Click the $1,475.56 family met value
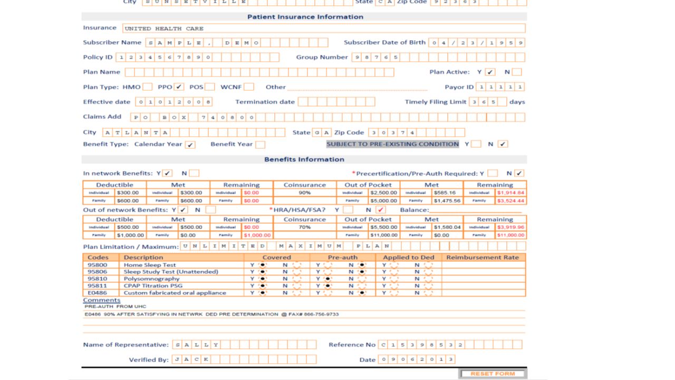The height and width of the screenshot is (380, 675). point(447,201)
